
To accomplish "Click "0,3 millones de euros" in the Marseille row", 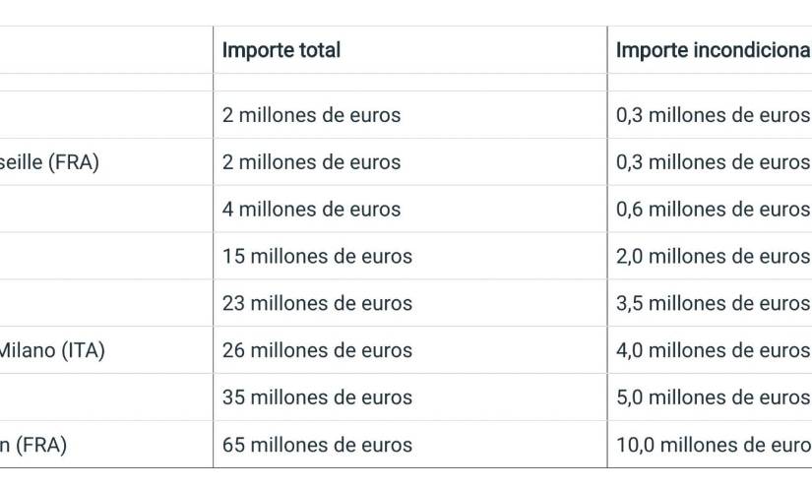I will pos(713,162).
